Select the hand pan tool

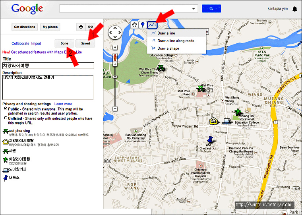(x=135, y=25)
